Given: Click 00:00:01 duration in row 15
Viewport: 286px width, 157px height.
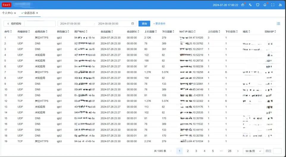Looking at the screenshot, I should (132, 118).
